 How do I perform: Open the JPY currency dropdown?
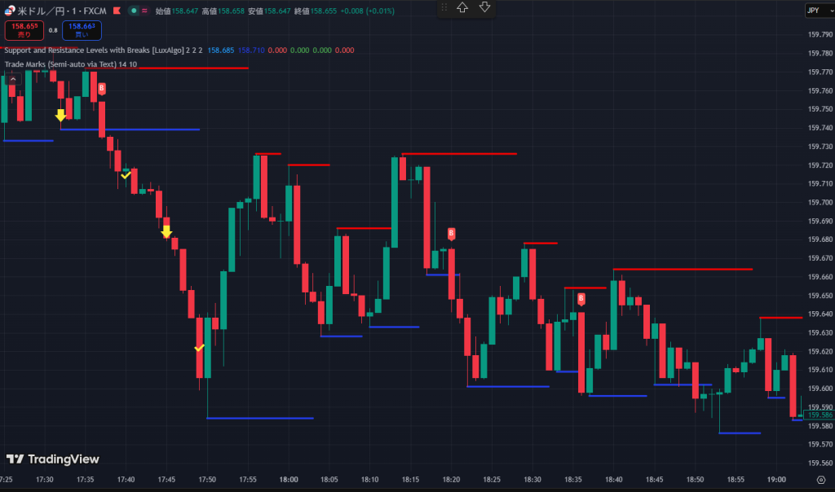pos(817,11)
